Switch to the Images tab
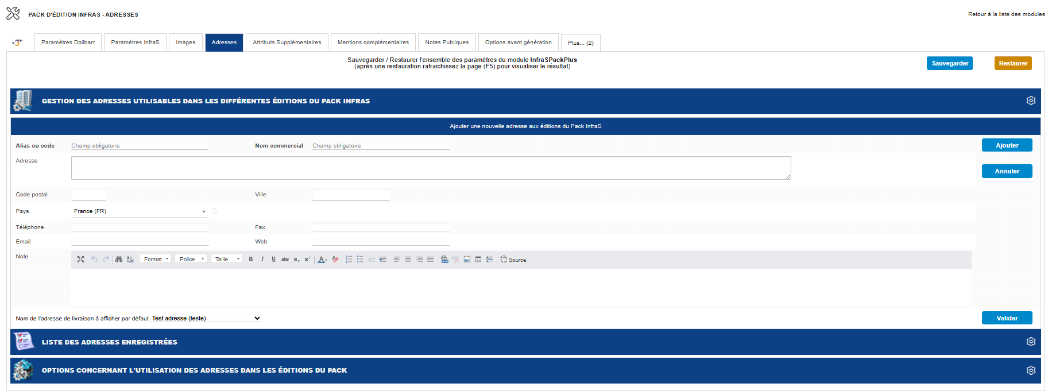Screen dimensions: 1052x391 click(185, 42)
